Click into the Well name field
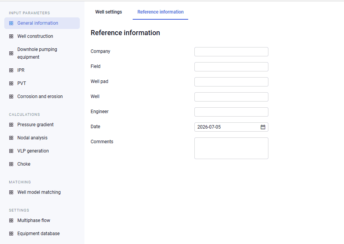This screenshot has width=344, height=244. point(231,97)
